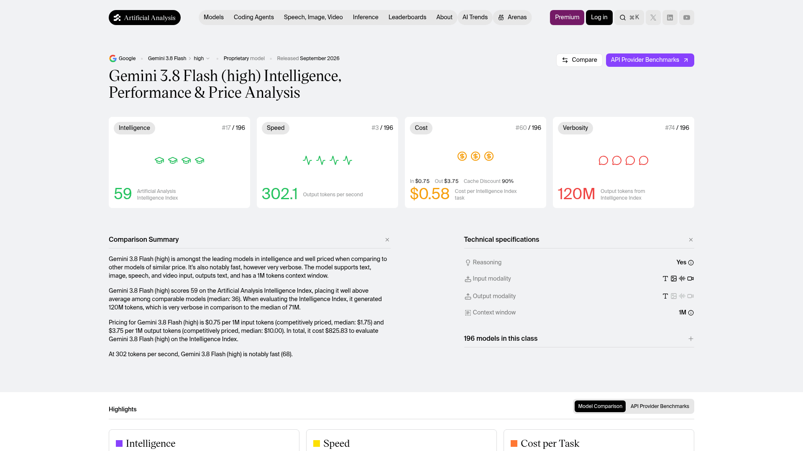This screenshot has width=803, height=451.
Task: Click the Highlights section heading
Action: click(x=123, y=409)
